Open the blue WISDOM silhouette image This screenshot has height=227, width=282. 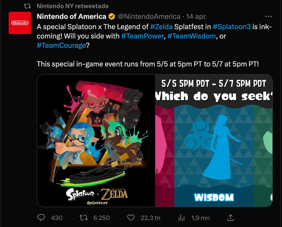click(214, 141)
